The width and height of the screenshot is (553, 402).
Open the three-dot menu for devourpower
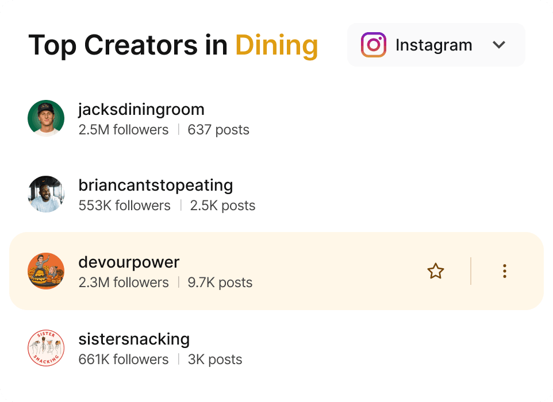pos(504,271)
